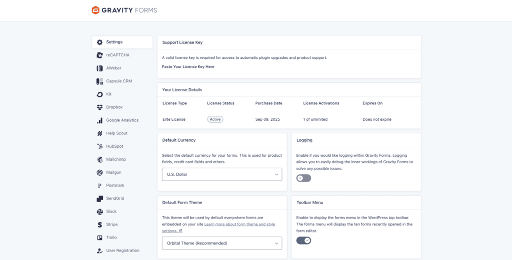Click the Trello icon
512x260 pixels.
point(99,238)
